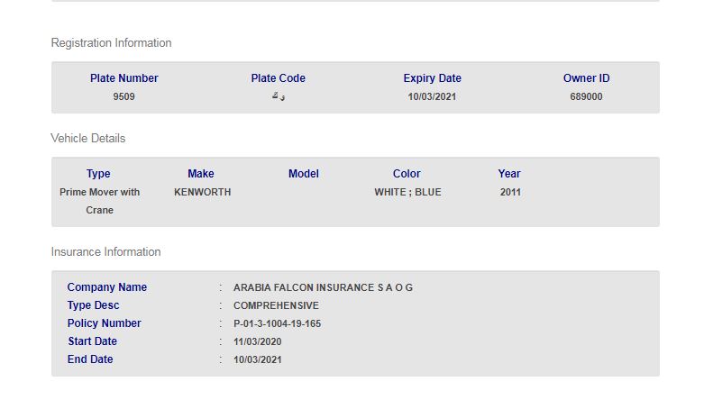
Task: Select the Plate Code column label
Action: tap(278, 78)
